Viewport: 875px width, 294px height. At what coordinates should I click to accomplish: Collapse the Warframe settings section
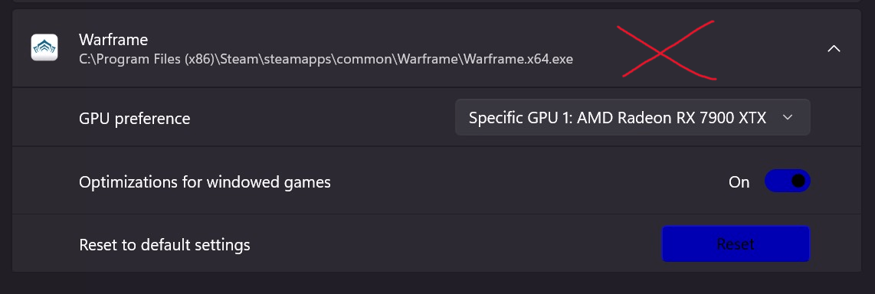[834, 48]
